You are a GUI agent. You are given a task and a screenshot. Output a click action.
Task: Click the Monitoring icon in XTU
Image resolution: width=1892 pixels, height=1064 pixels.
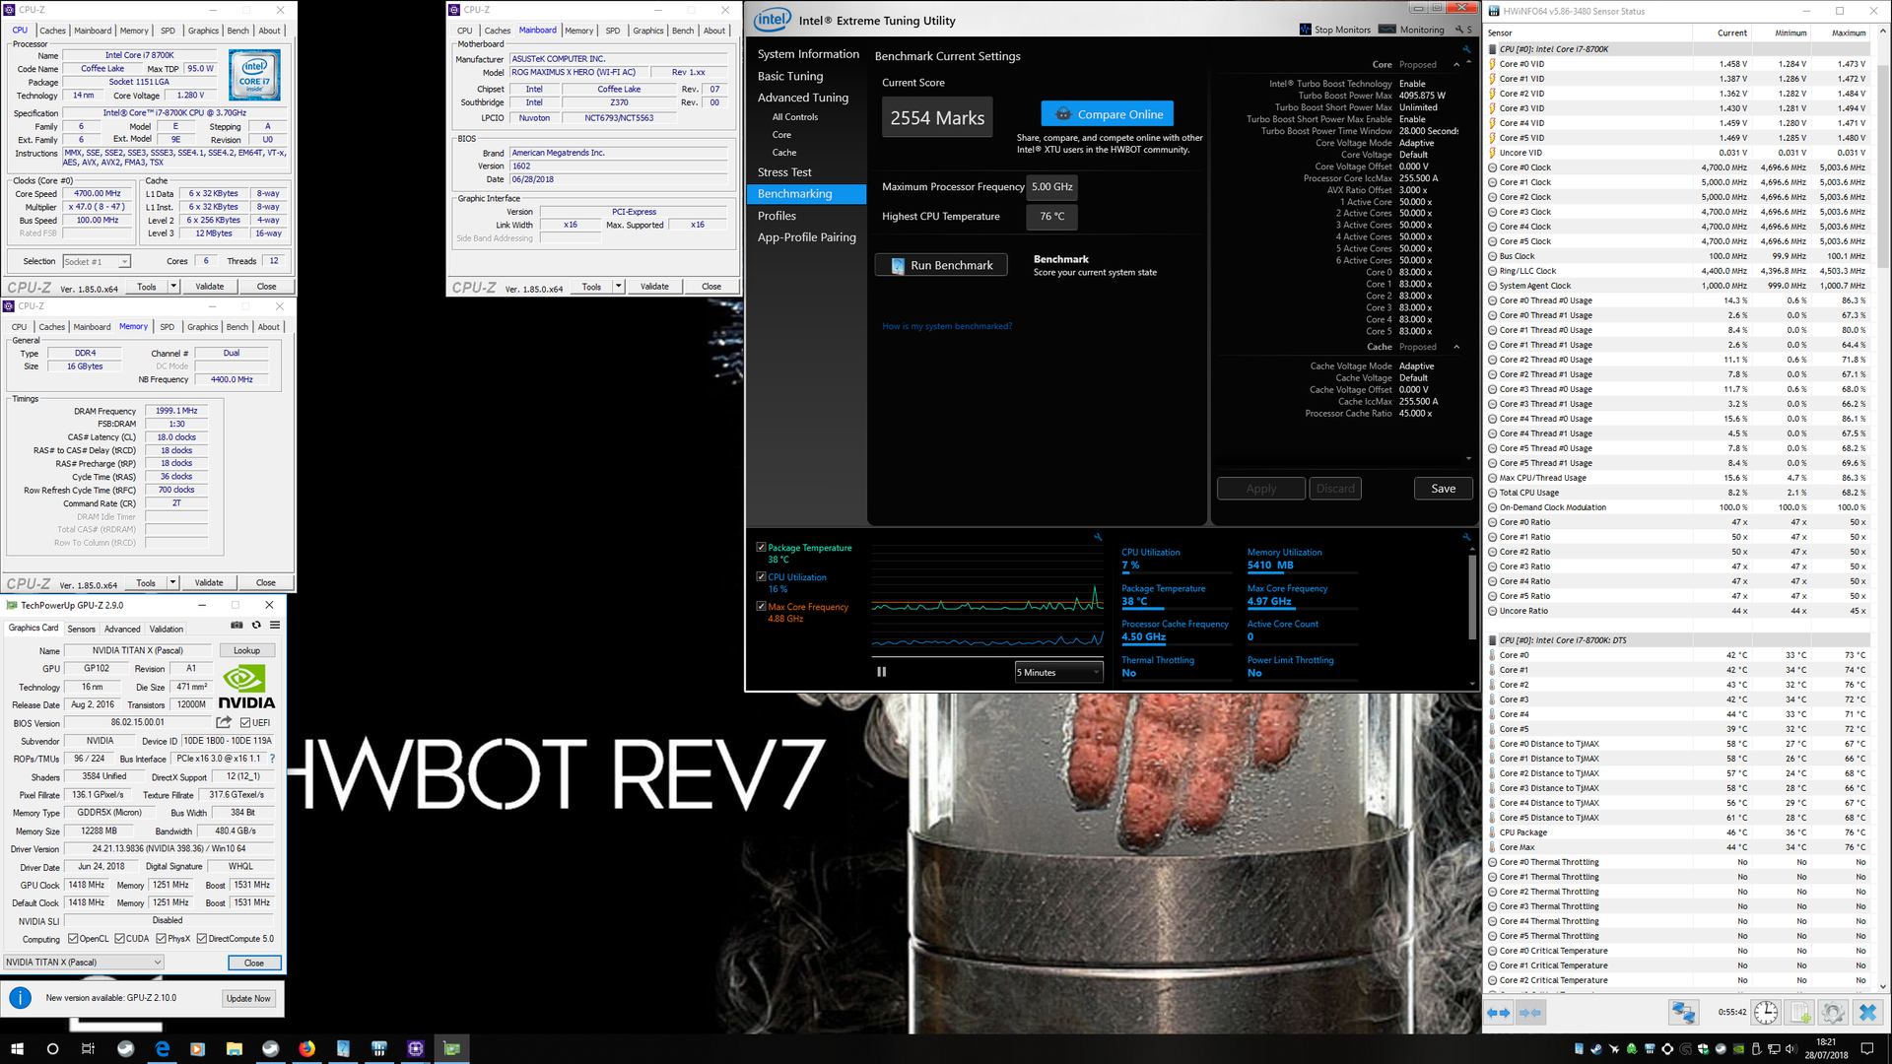1387,30
